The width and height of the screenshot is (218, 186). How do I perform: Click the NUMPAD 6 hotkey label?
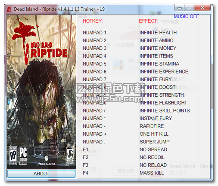94,72
